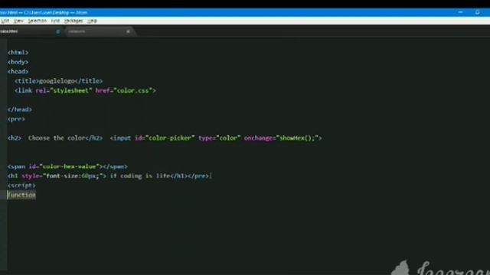Open the Edit menu
The height and width of the screenshot is (275, 490).
tap(5, 21)
